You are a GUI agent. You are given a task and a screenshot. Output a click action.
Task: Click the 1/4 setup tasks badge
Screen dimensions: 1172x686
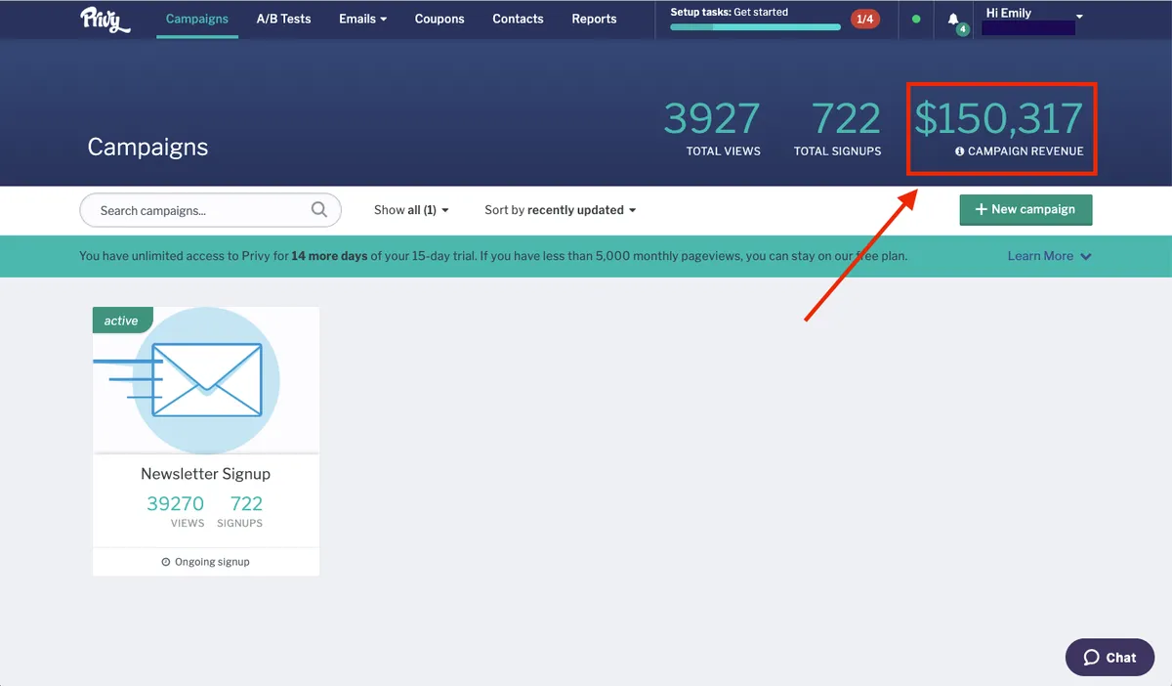click(x=864, y=19)
